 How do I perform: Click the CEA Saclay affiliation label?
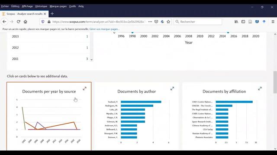208,129
